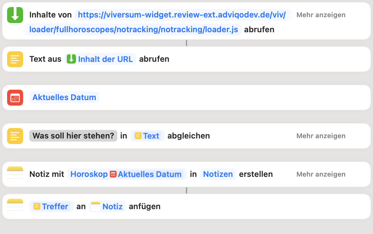Expand Mehr anzeigen in abgleichen action
Image resolution: width=373 pixels, height=234 pixels.
(321, 136)
